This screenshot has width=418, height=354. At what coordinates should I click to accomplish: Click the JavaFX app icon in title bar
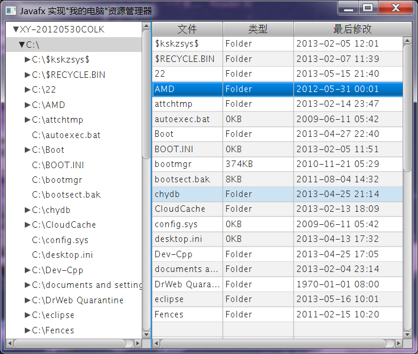point(11,11)
